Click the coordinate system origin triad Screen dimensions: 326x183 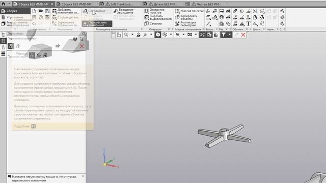[105, 164]
